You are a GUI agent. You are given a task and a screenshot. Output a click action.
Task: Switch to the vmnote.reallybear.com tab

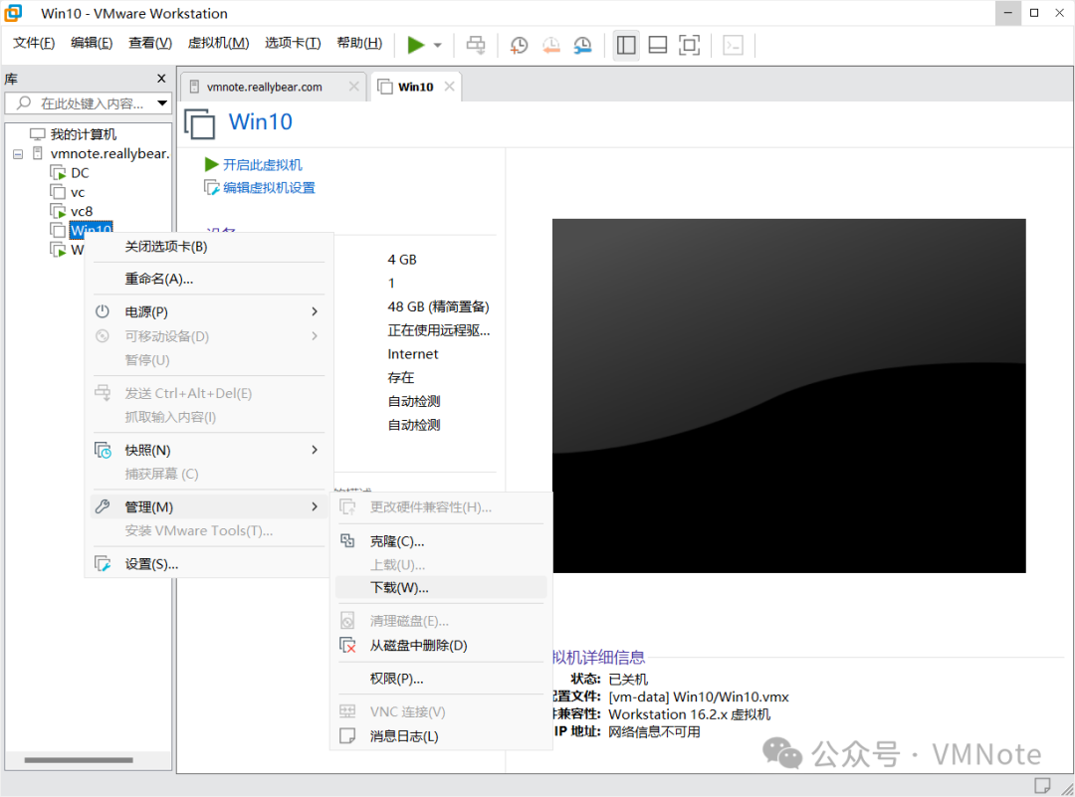tap(264, 87)
